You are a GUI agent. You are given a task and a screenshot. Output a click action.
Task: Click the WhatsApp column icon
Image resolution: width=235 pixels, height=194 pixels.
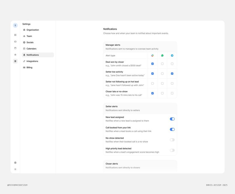click(x=162, y=55)
